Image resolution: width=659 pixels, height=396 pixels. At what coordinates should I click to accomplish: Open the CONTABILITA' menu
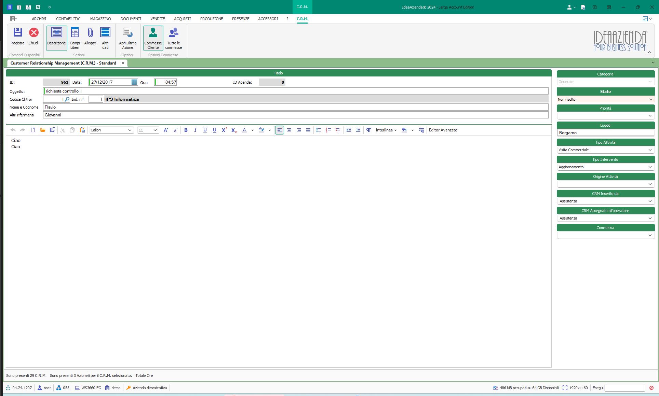click(x=68, y=19)
